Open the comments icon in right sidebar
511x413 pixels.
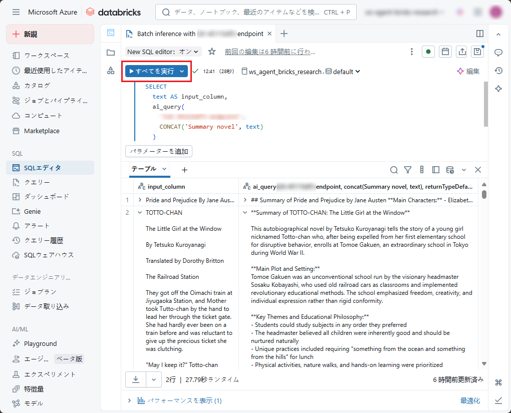pyautogui.click(x=498, y=53)
